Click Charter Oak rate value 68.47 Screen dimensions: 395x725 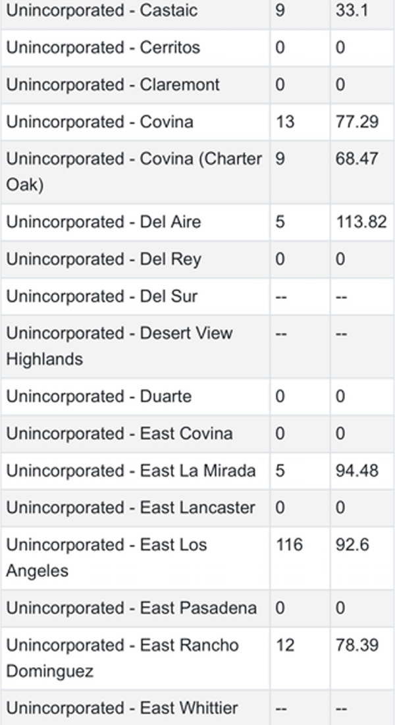click(357, 159)
